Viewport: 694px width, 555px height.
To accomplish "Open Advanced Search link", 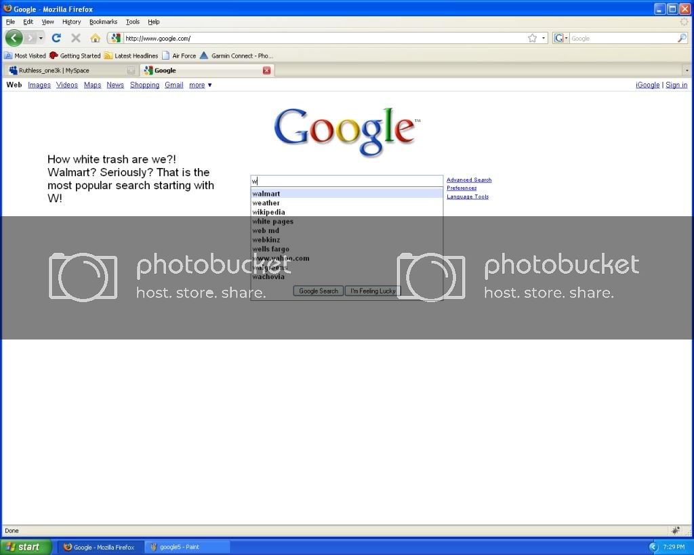I will coord(469,180).
